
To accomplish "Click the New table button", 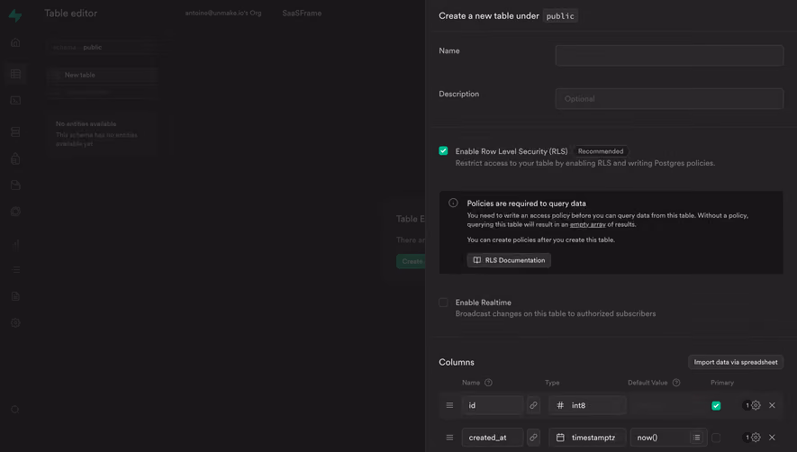I will click(x=102, y=75).
